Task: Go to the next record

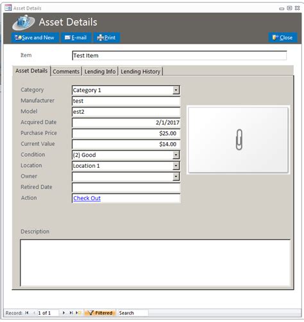Action: (63, 313)
